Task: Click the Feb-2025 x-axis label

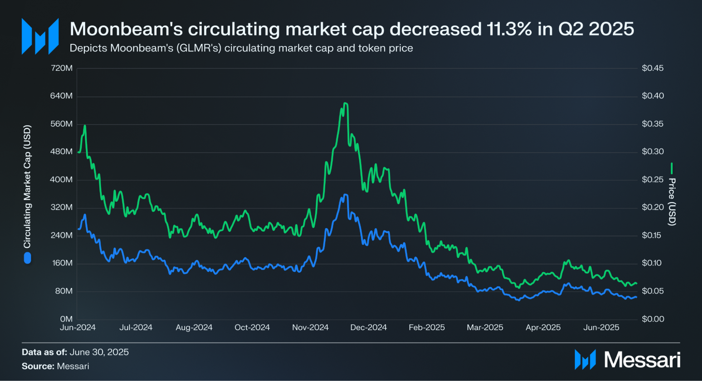Action: [x=427, y=327]
